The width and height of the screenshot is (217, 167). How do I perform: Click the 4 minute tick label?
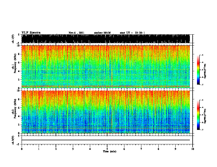(x=90, y=149)
